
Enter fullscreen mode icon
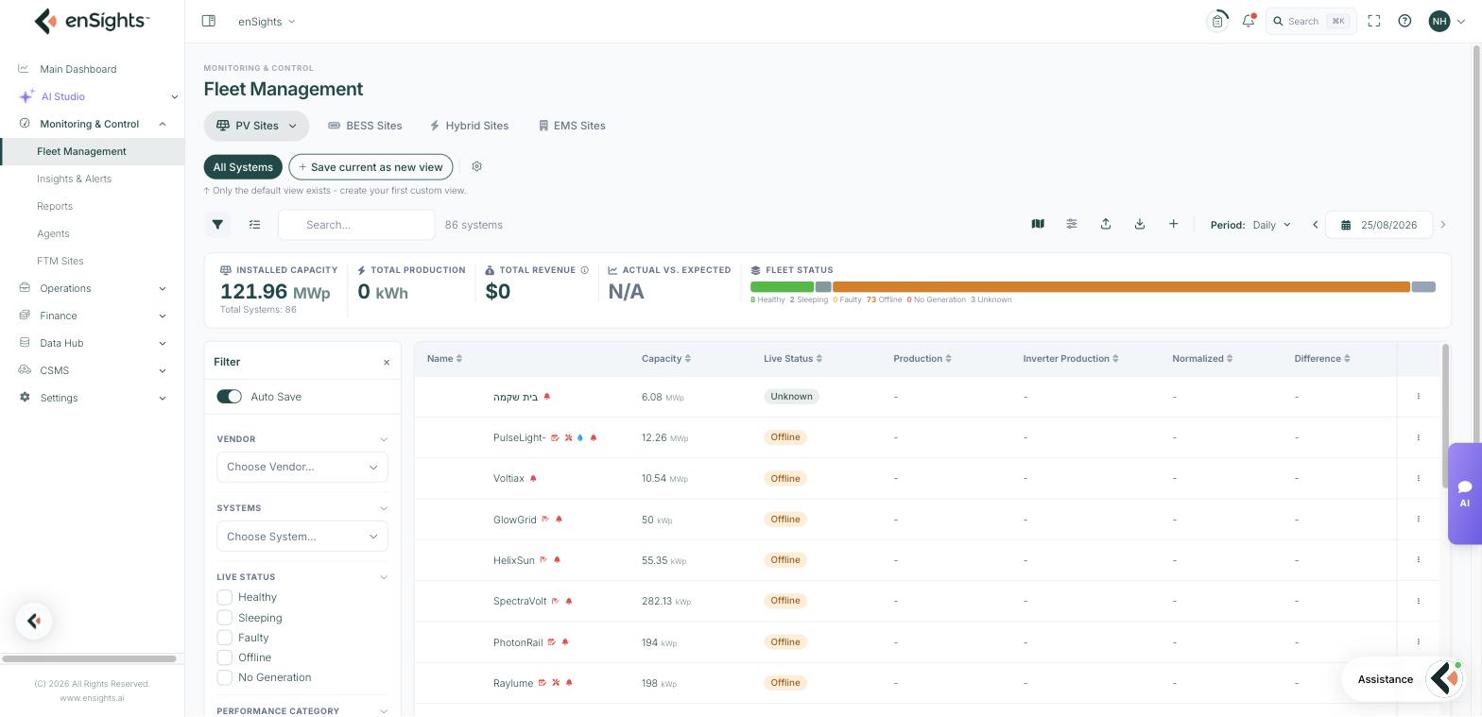(1374, 21)
